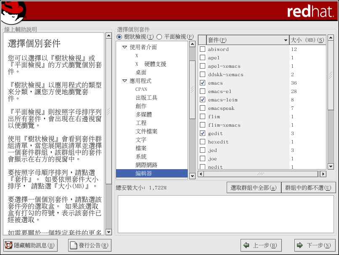This screenshot has width=339, height=255.
Task: Click the package list scroll-left arrow
Action: [x=201, y=174]
